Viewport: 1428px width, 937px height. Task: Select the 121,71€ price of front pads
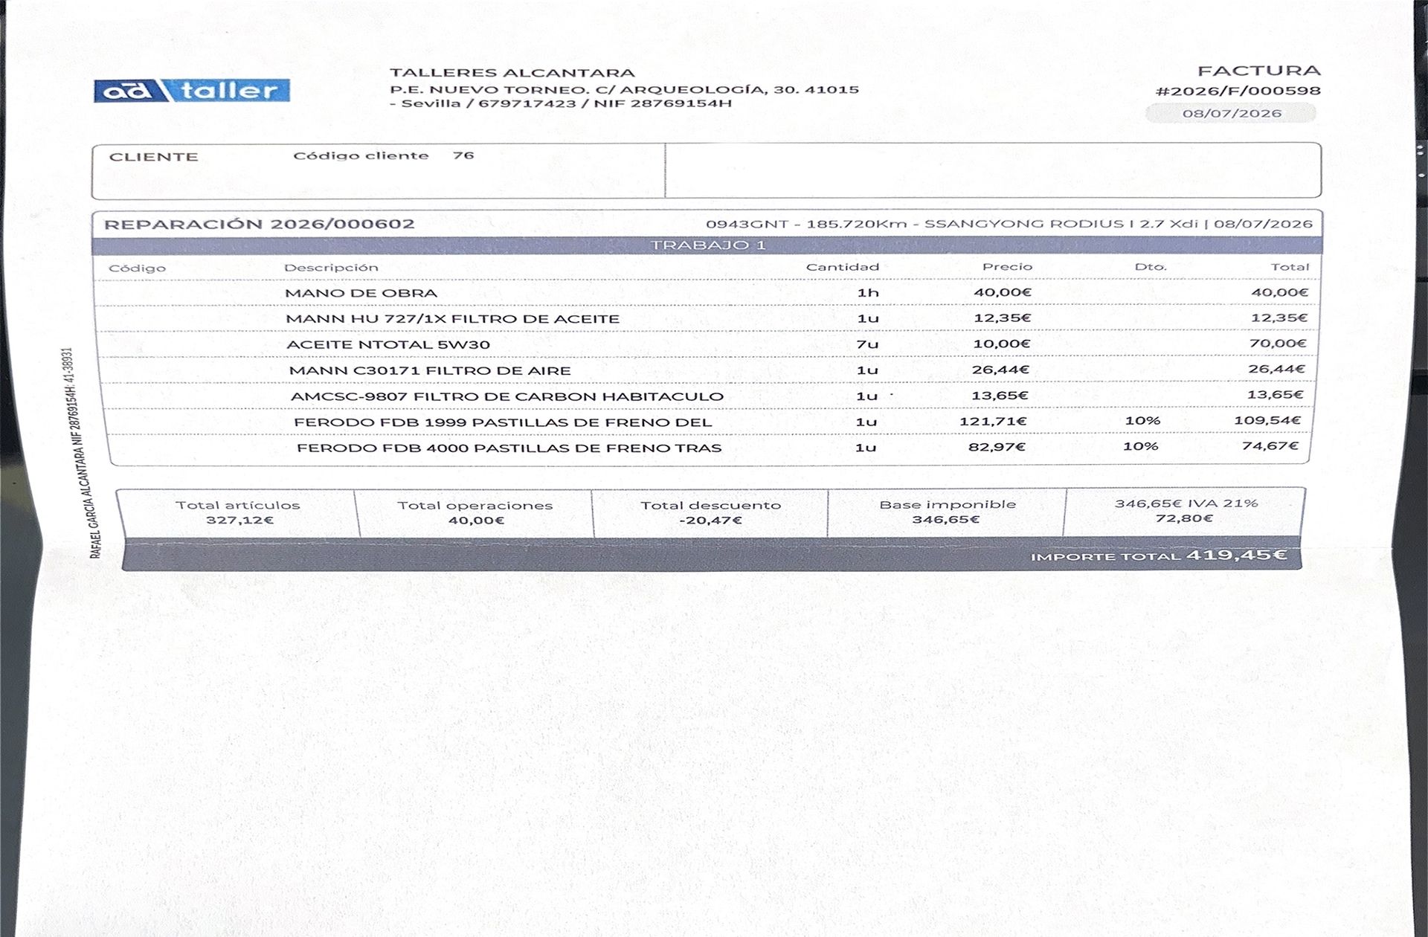click(993, 421)
